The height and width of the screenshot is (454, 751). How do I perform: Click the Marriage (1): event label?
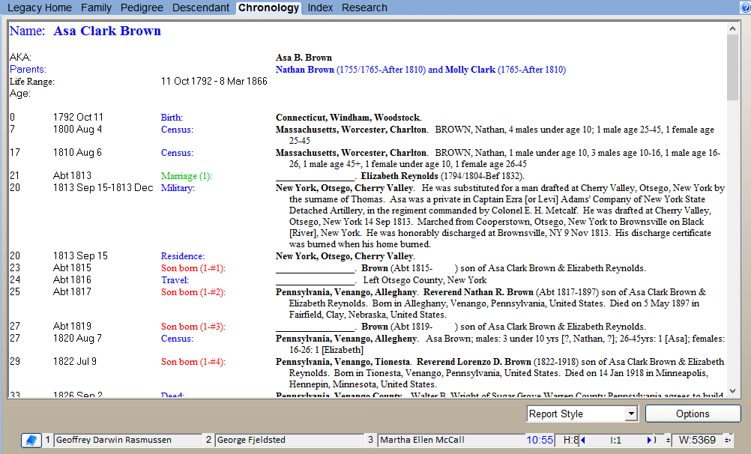click(x=187, y=176)
